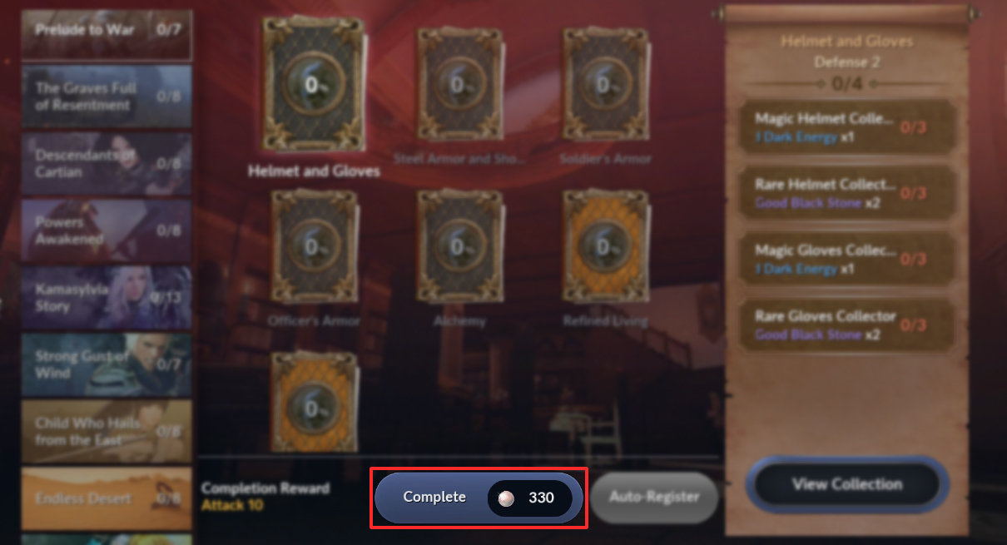Screen dimensions: 1007x545
Task: Open Endless Desert chapter
Action: (107, 498)
